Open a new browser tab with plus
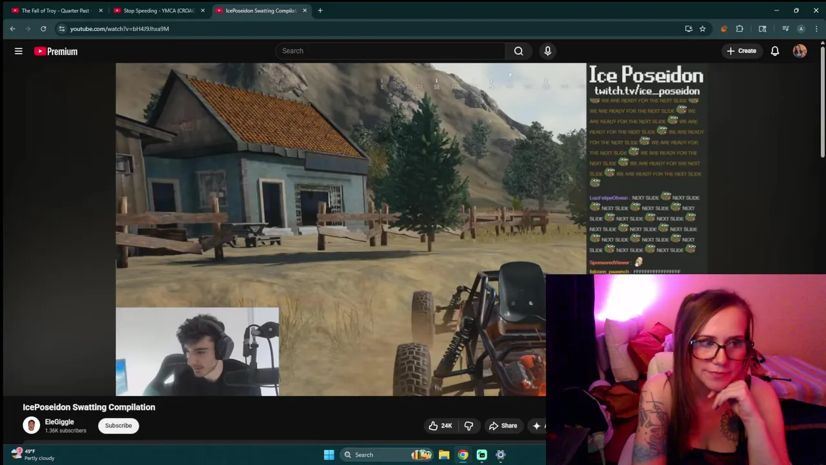Screen dimensions: 826x465 tap(320, 10)
